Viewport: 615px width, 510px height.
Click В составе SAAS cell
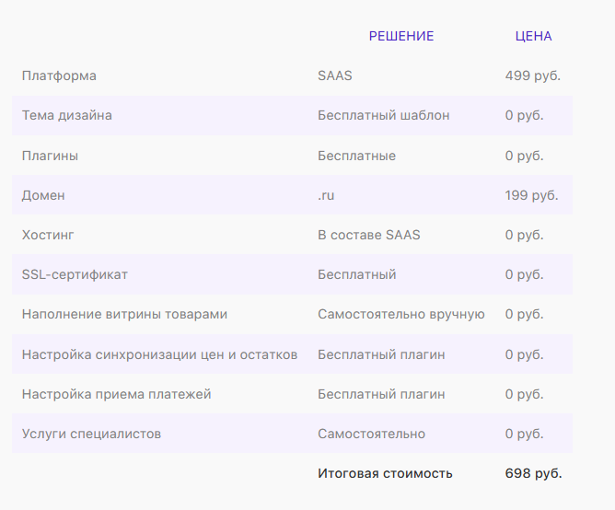pyautogui.click(x=368, y=235)
